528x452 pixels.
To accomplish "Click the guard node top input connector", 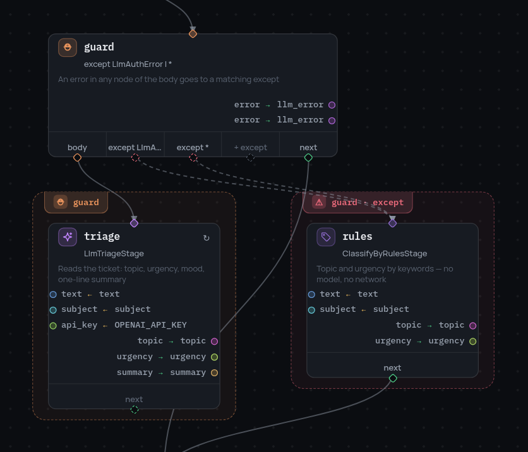I will 193,33.
